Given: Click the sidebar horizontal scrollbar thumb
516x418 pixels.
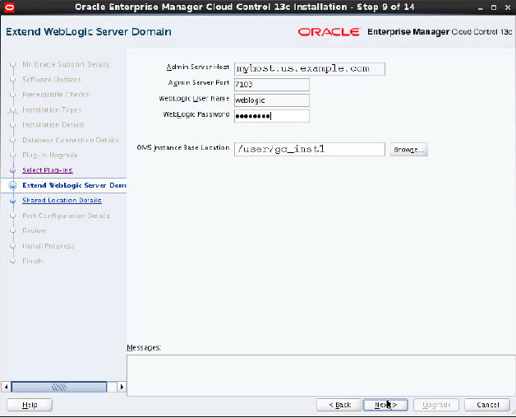Looking at the screenshot, I should click(59, 387).
